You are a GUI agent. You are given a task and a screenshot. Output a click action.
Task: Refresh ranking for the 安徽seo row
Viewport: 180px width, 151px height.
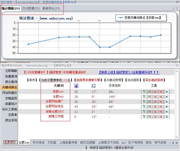(x=144, y=92)
